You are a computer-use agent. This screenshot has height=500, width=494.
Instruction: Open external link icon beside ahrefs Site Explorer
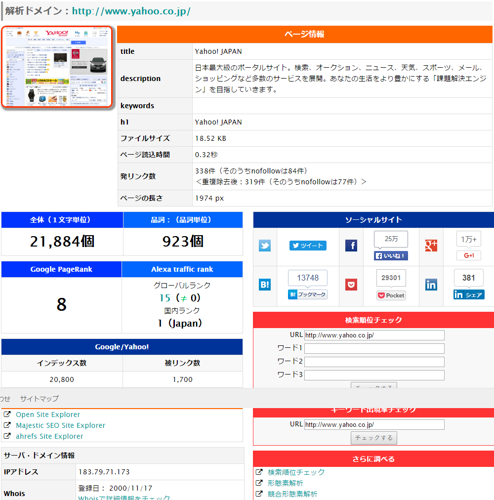[7, 436]
